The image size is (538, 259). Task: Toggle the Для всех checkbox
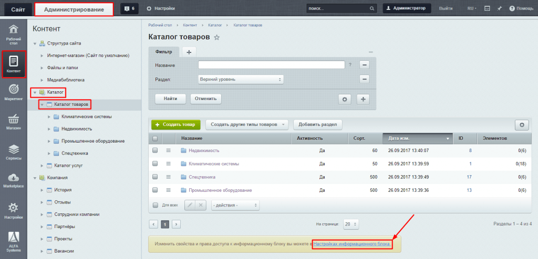155,205
